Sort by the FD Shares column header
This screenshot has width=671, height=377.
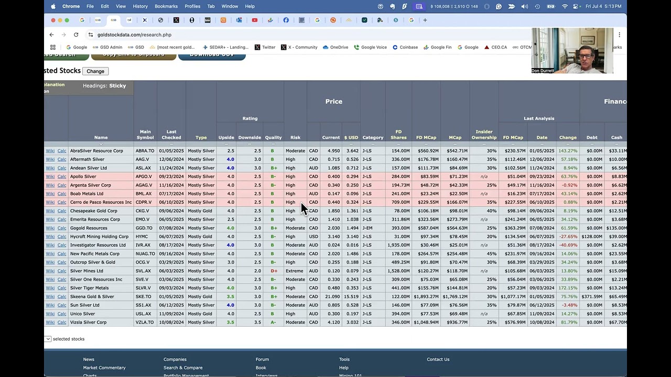pyautogui.click(x=398, y=135)
